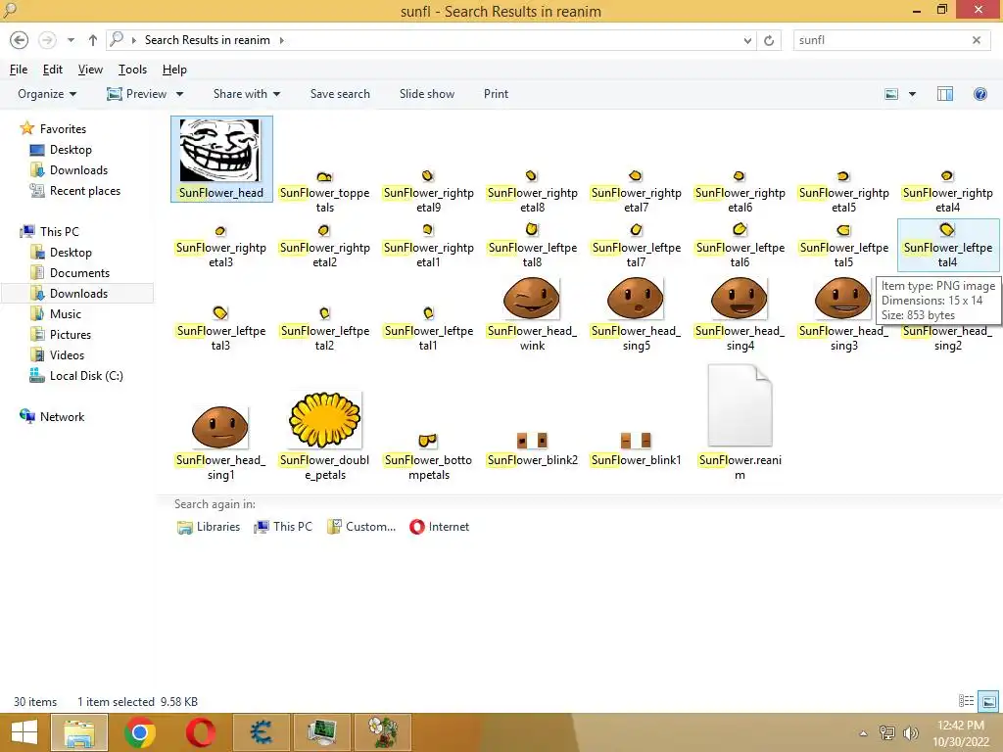Select the SunFlower_rightpetal4 file icon
Image resolution: width=1003 pixels, height=752 pixels.
[x=947, y=176]
